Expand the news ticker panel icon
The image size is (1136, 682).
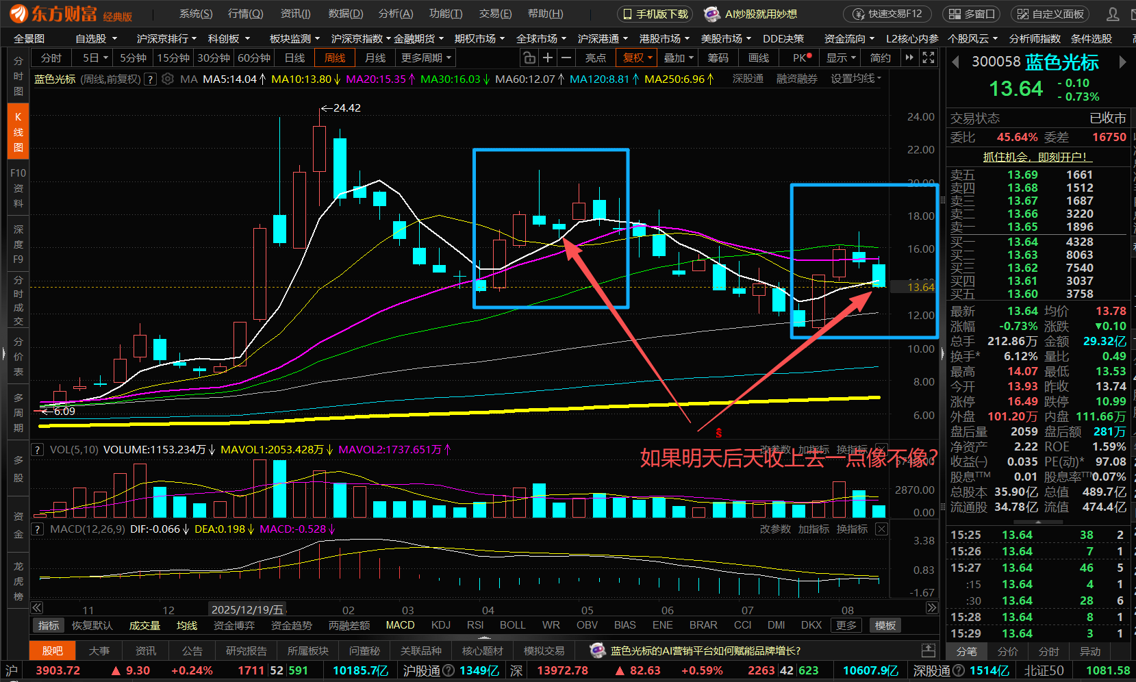click(x=929, y=651)
